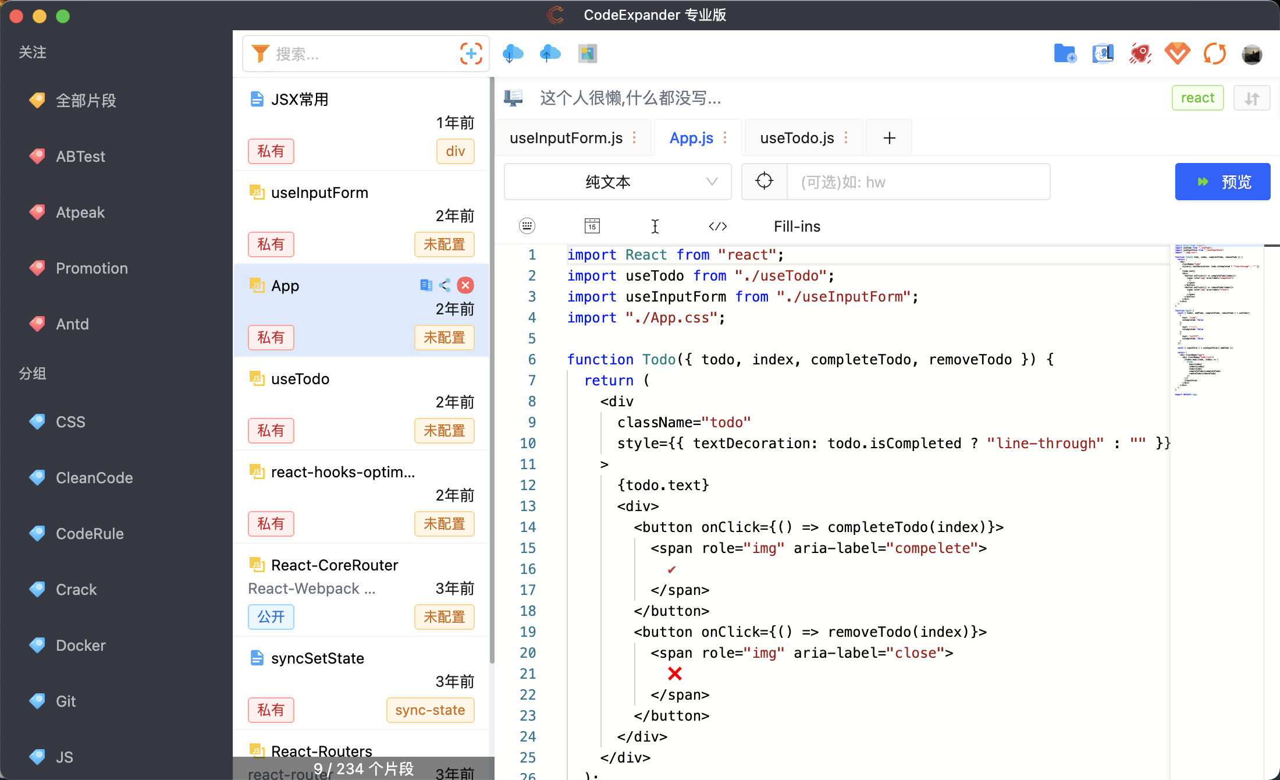The width and height of the screenshot is (1280, 780).
Task: Click the add snippet plus icon in search
Action: click(x=471, y=54)
